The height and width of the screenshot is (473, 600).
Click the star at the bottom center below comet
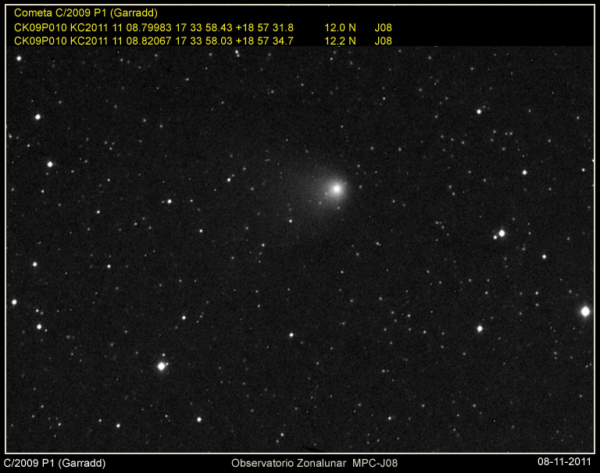pos(291,335)
